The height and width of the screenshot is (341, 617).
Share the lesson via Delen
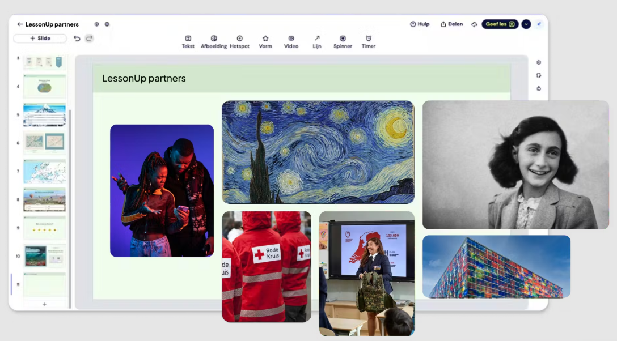(x=452, y=24)
